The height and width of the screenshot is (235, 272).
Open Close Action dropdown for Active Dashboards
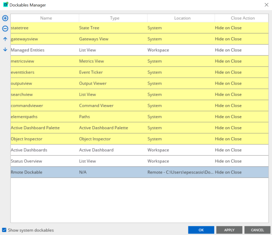(241, 150)
